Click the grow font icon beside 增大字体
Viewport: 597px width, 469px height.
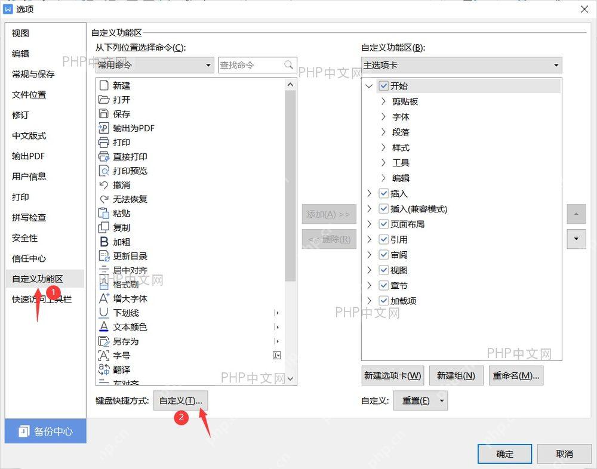(x=104, y=298)
